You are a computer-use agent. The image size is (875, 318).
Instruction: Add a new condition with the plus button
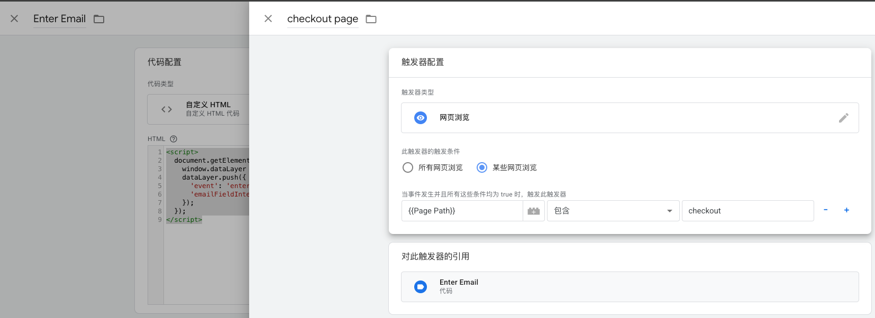pos(846,210)
